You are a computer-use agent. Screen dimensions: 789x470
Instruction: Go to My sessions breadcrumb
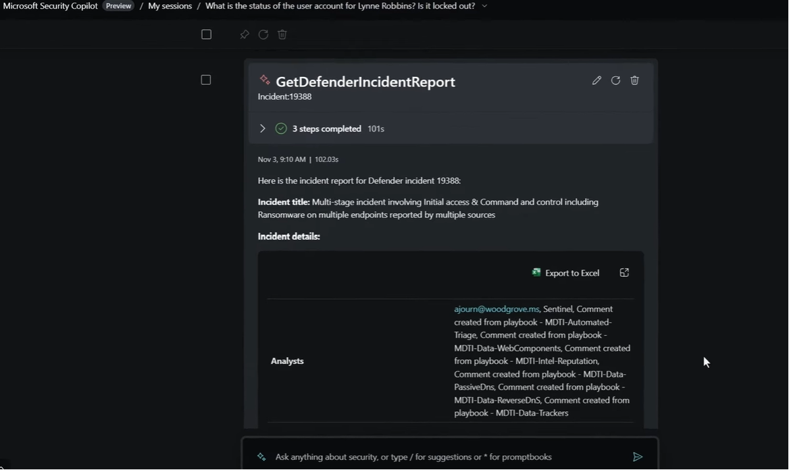click(170, 6)
